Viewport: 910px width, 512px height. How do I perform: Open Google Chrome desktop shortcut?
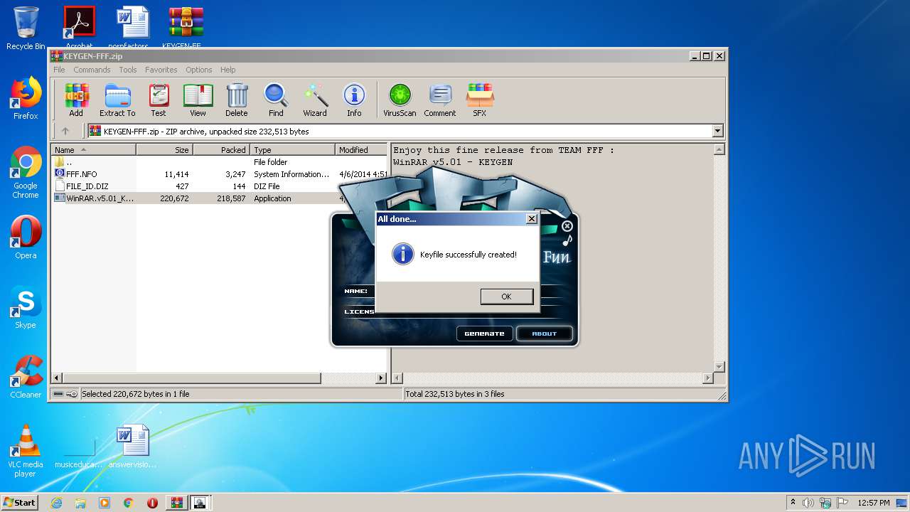pos(26,172)
